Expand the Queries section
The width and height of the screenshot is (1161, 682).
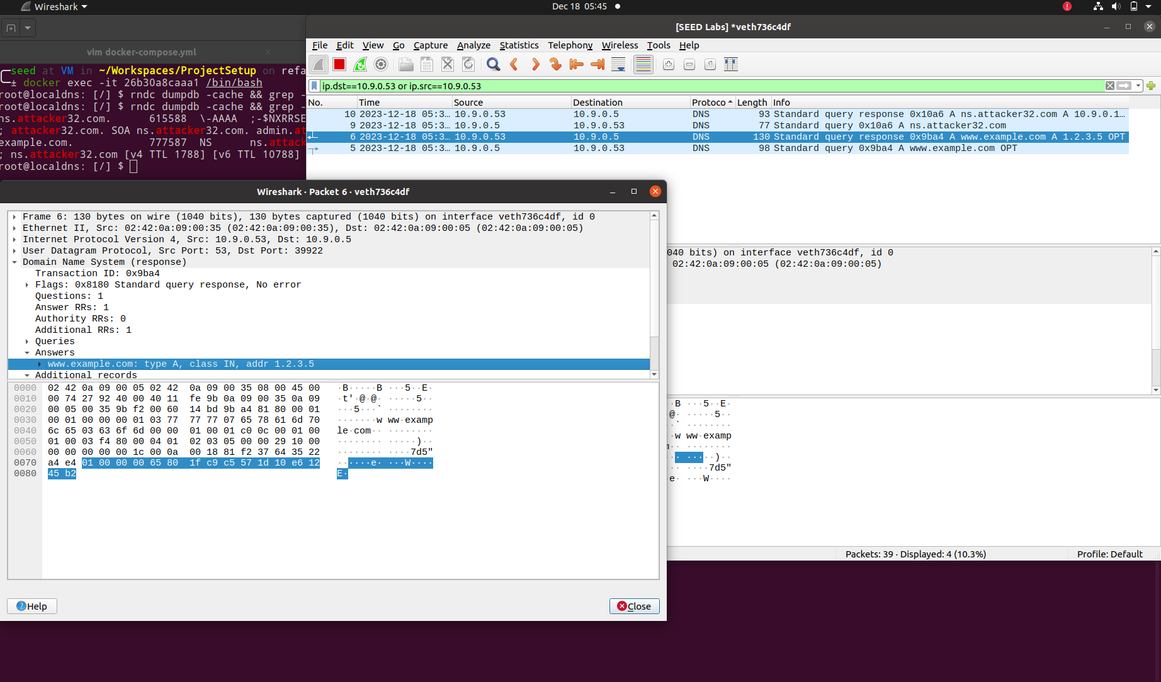tap(27, 342)
